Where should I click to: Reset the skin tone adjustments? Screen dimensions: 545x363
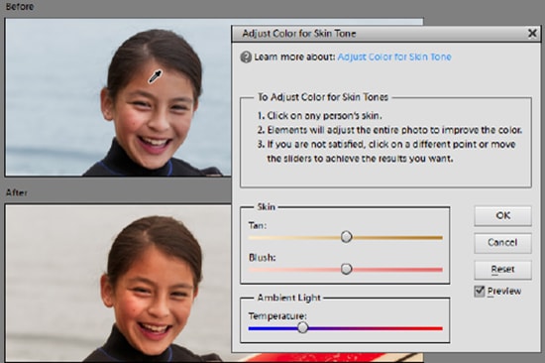(503, 270)
